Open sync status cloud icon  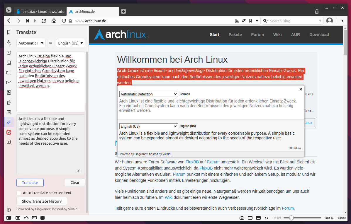coord(26,218)
